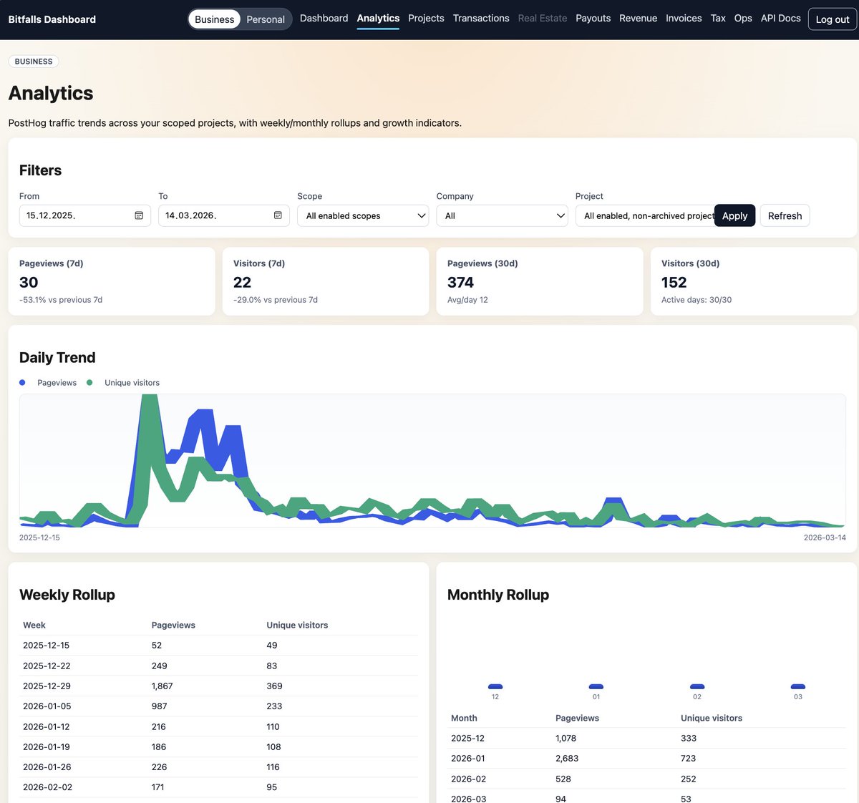This screenshot has width=859, height=803.
Task: Click Monthly Rollup Month column header
Action: tap(464, 718)
